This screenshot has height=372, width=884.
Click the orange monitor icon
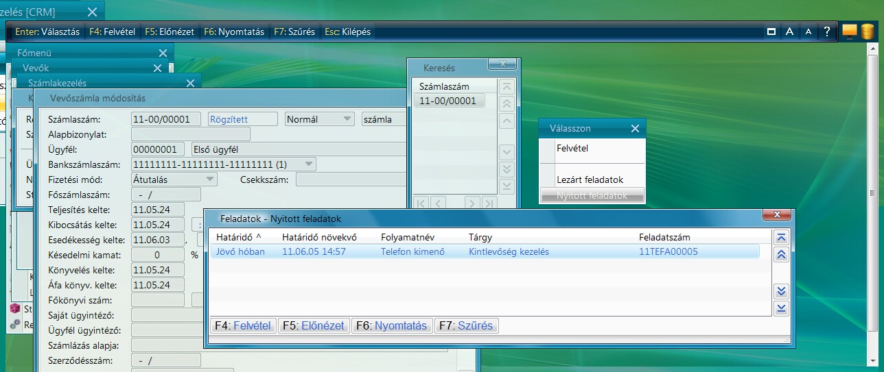tap(850, 32)
